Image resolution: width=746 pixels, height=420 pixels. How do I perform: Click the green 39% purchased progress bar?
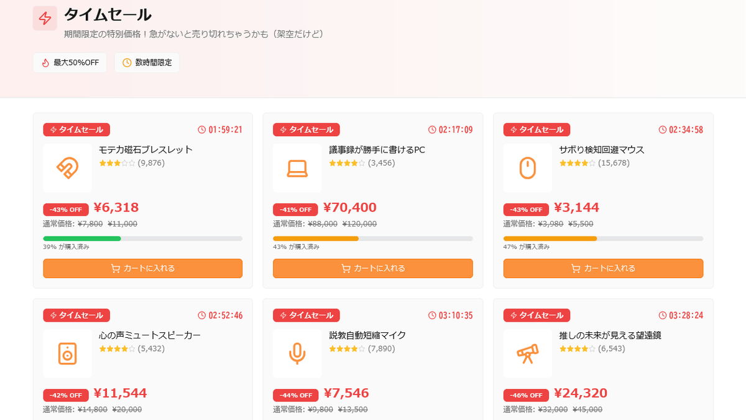tap(82, 238)
